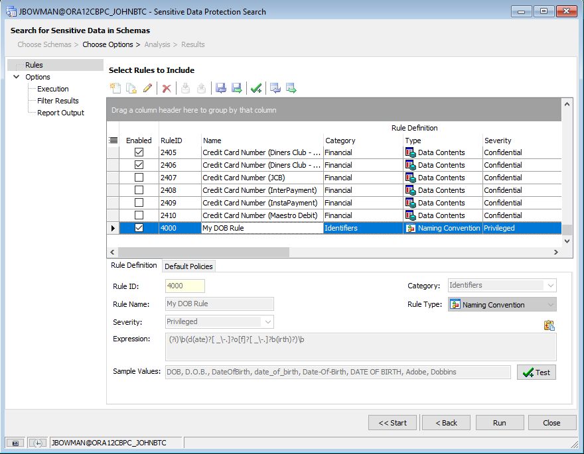Screen dimensions: 584x454
Task: Click the Sample Values field
Action: pos(338,372)
